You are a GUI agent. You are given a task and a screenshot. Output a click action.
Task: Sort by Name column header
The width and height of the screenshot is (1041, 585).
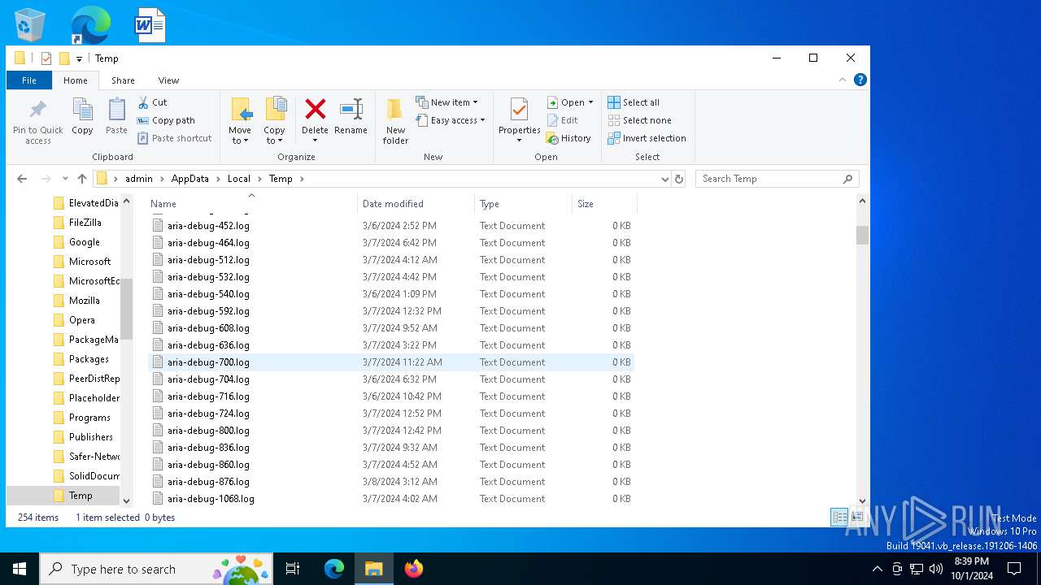click(x=252, y=203)
